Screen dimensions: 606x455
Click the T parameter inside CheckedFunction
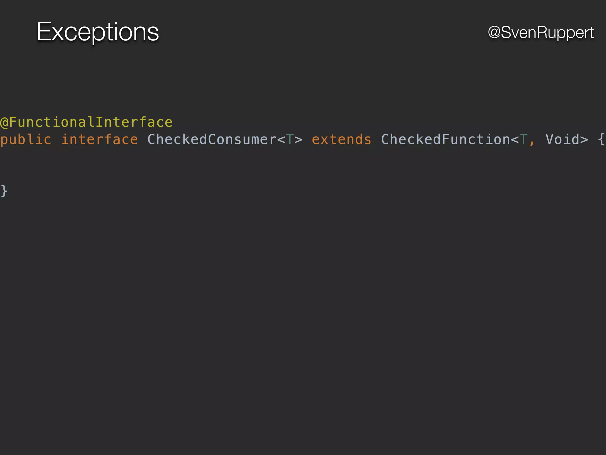523,140
